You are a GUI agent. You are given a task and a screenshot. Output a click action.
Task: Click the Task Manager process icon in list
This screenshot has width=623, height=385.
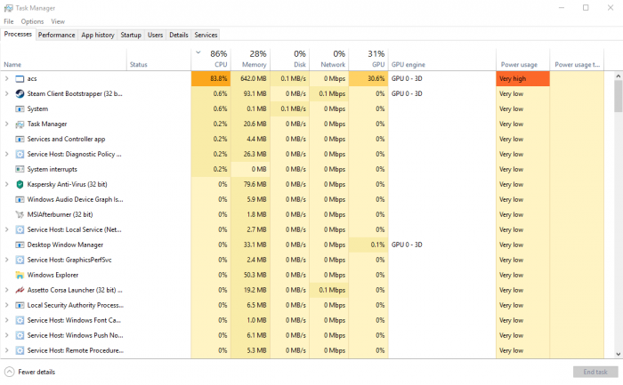pos(20,124)
